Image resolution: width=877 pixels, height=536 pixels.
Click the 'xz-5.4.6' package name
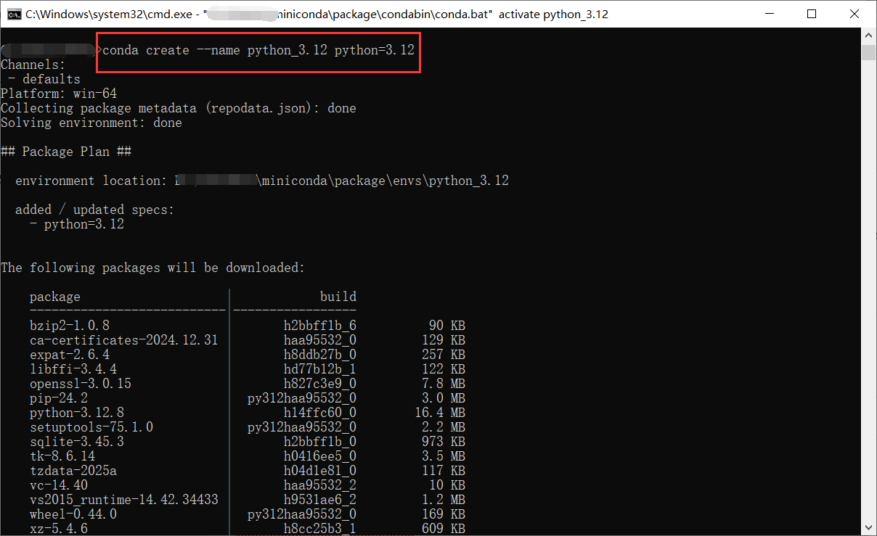[59, 529]
